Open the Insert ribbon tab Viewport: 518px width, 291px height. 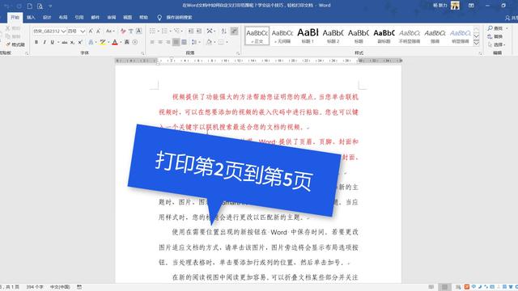[31, 17]
